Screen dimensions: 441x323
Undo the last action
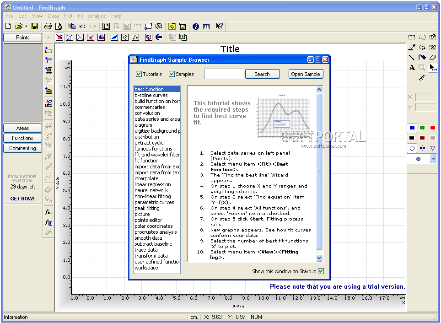tap(82, 27)
